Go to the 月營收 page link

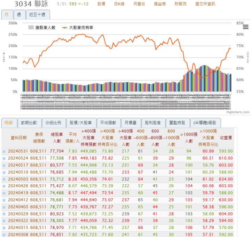click(x=139, y=4)
